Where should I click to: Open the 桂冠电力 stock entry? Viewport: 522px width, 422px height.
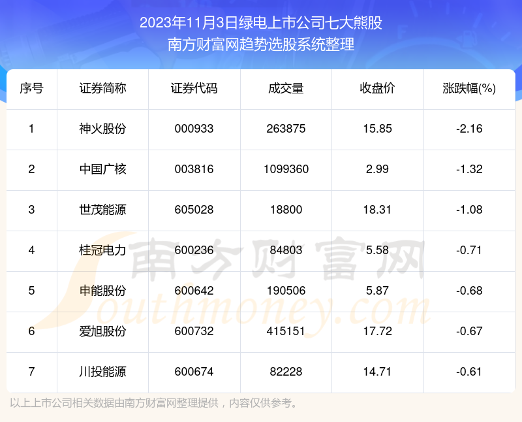click(102, 250)
